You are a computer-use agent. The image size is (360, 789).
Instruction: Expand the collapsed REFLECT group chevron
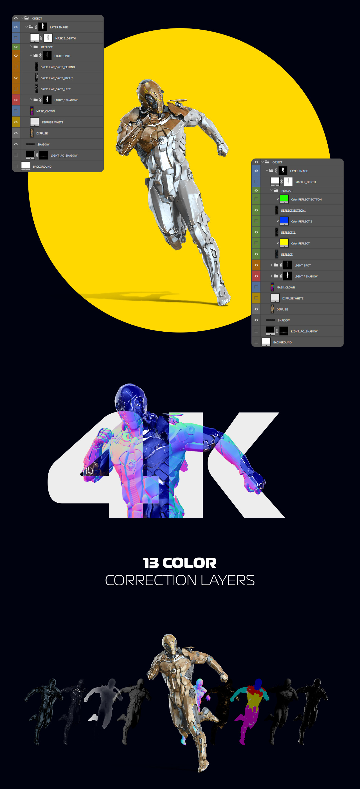[31, 47]
